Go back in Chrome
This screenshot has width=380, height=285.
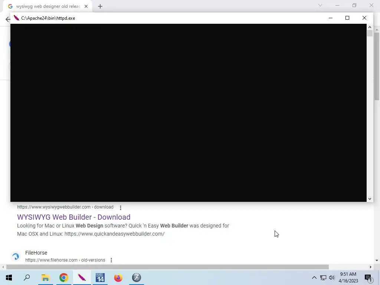tap(8, 19)
